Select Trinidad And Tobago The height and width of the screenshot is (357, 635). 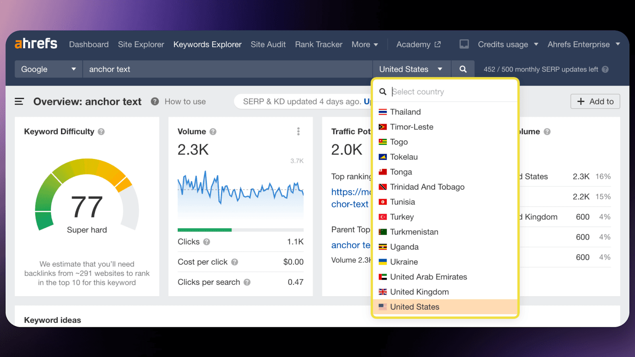445,187
